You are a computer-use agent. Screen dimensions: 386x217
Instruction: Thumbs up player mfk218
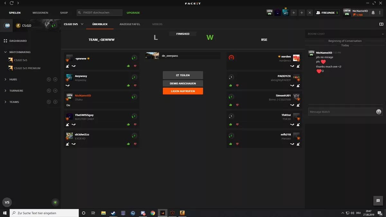coord(231,144)
